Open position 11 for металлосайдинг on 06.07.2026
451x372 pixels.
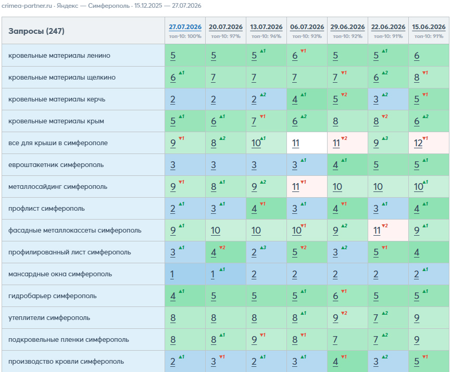tap(295, 187)
